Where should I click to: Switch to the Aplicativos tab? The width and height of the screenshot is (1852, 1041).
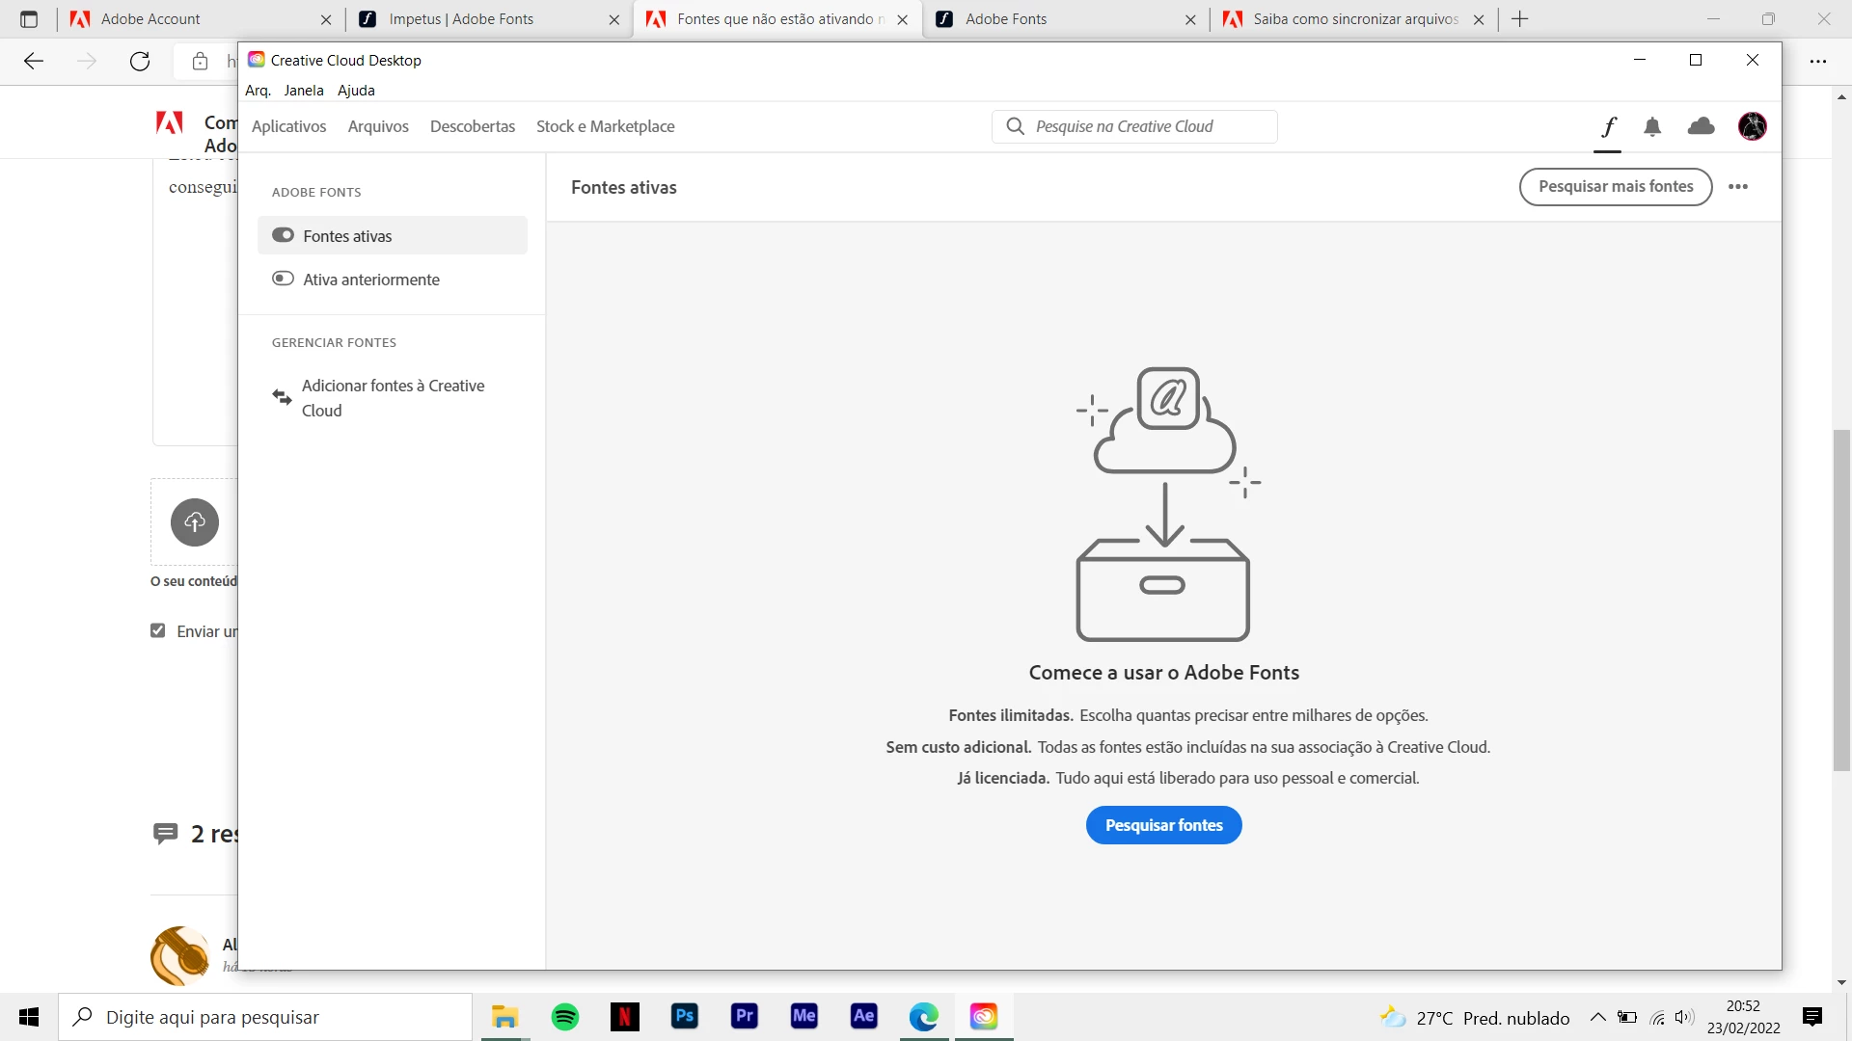(x=288, y=126)
